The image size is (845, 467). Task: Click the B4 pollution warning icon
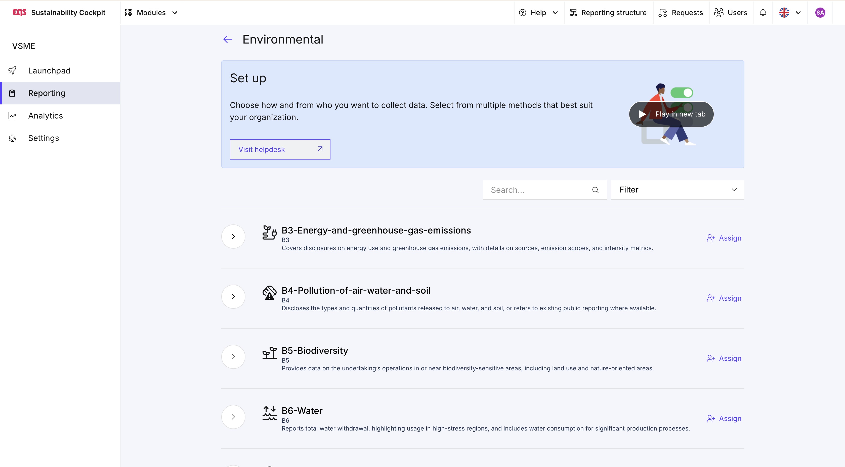[x=269, y=292]
